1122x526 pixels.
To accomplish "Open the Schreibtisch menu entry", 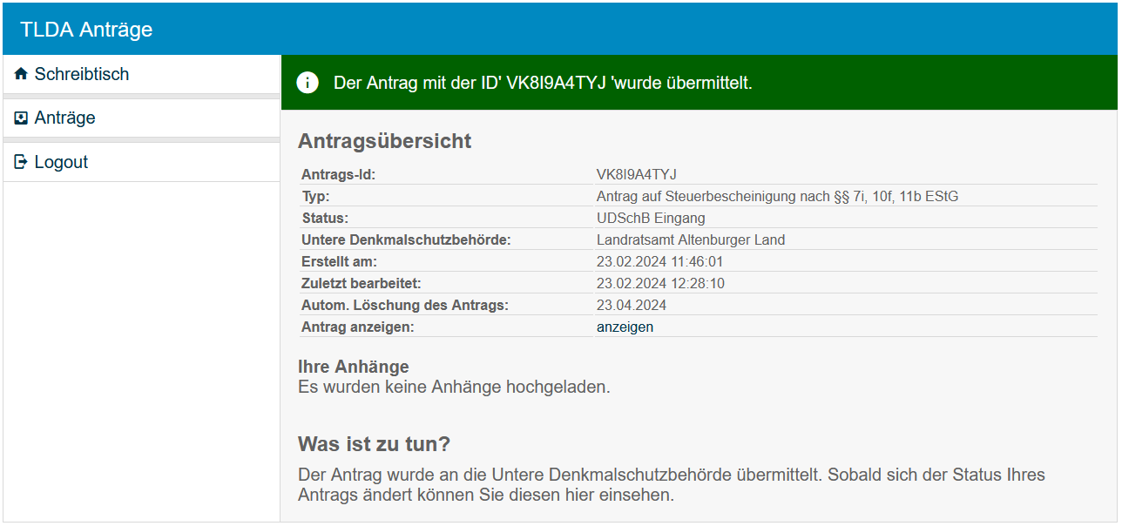I will click(82, 75).
